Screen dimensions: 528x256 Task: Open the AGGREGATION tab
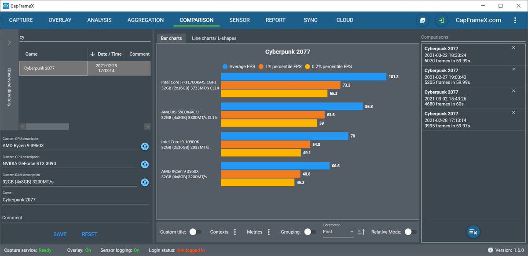[146, 20]
